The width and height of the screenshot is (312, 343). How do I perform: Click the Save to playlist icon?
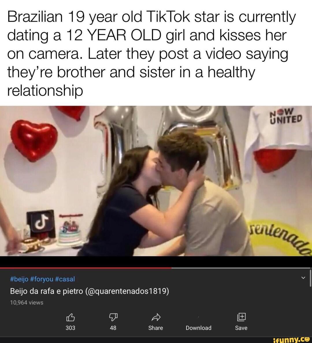click(x=241, y=317)
